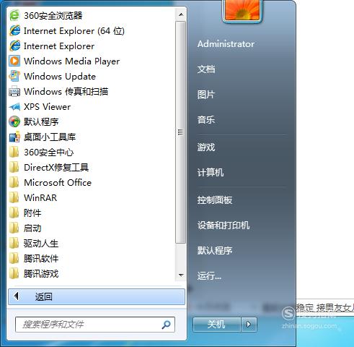Open 控制面板
The width and height of the screenshot is (354, 347).
[215, 200]
